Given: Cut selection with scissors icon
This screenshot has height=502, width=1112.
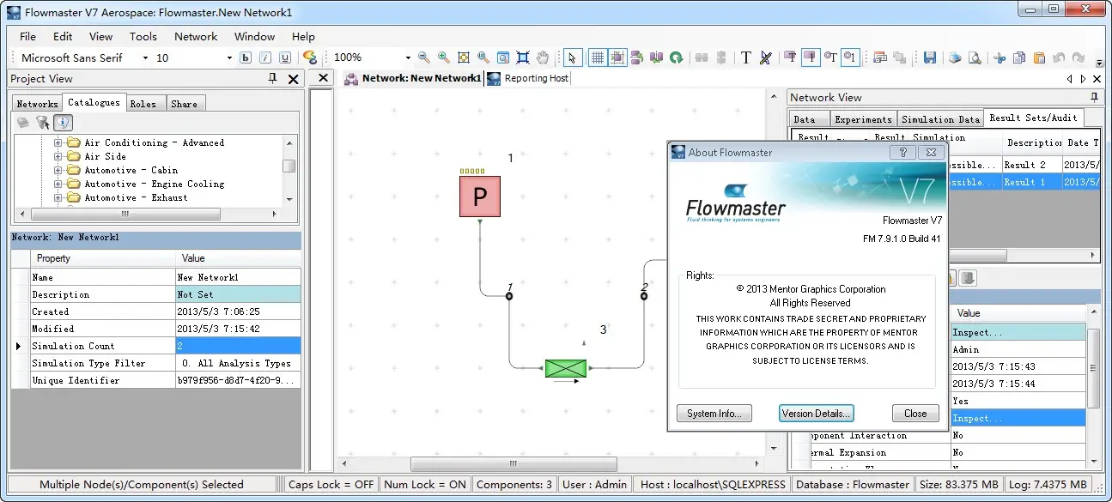Looking at the screenshot, I should pos(1000,57).
